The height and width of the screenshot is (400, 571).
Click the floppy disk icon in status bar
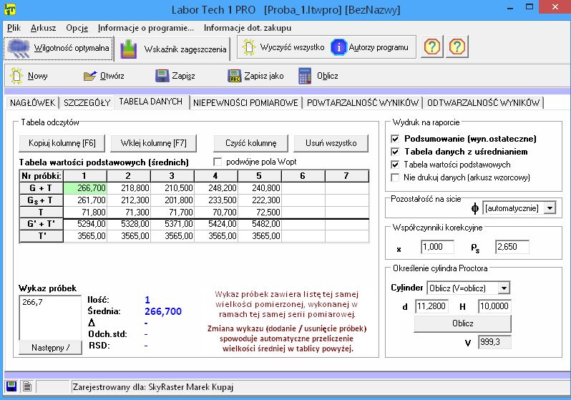(11, 386)
